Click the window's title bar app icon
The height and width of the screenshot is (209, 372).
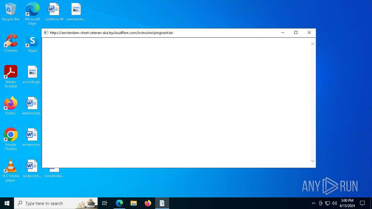coord(46,33)
